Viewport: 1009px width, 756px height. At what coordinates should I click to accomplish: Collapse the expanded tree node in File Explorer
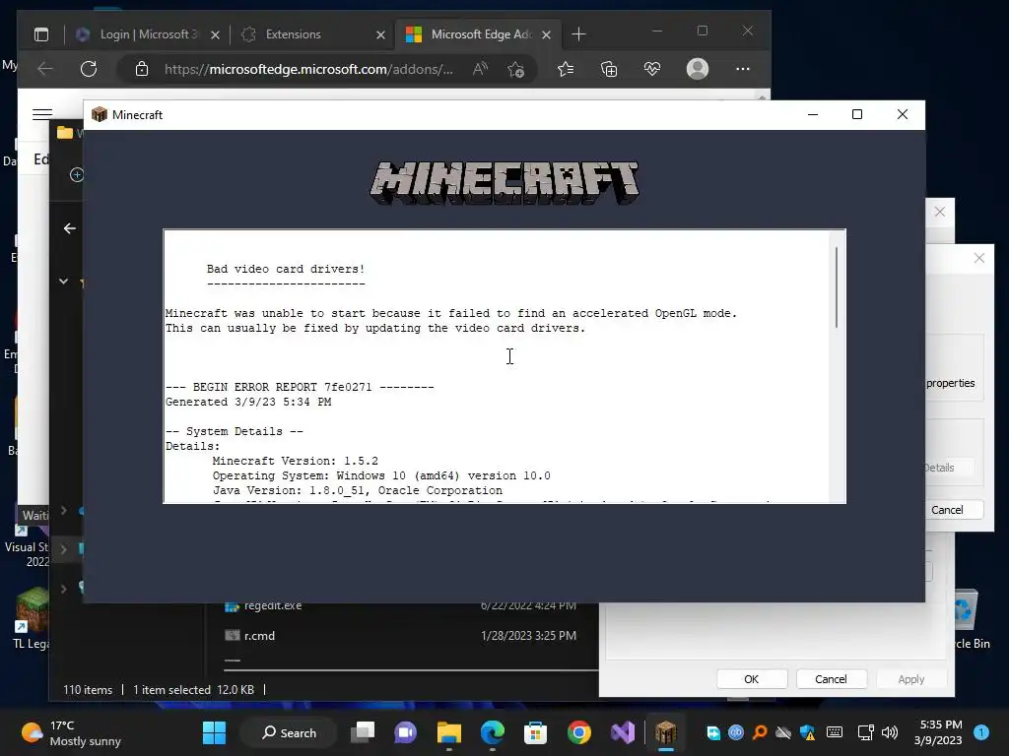coord(64,281)
